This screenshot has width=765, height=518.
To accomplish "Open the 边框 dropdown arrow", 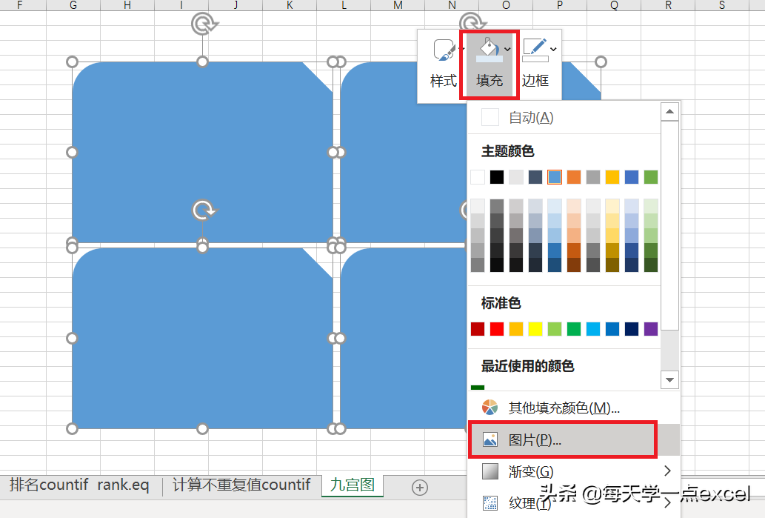I will (x=553, y=50).
